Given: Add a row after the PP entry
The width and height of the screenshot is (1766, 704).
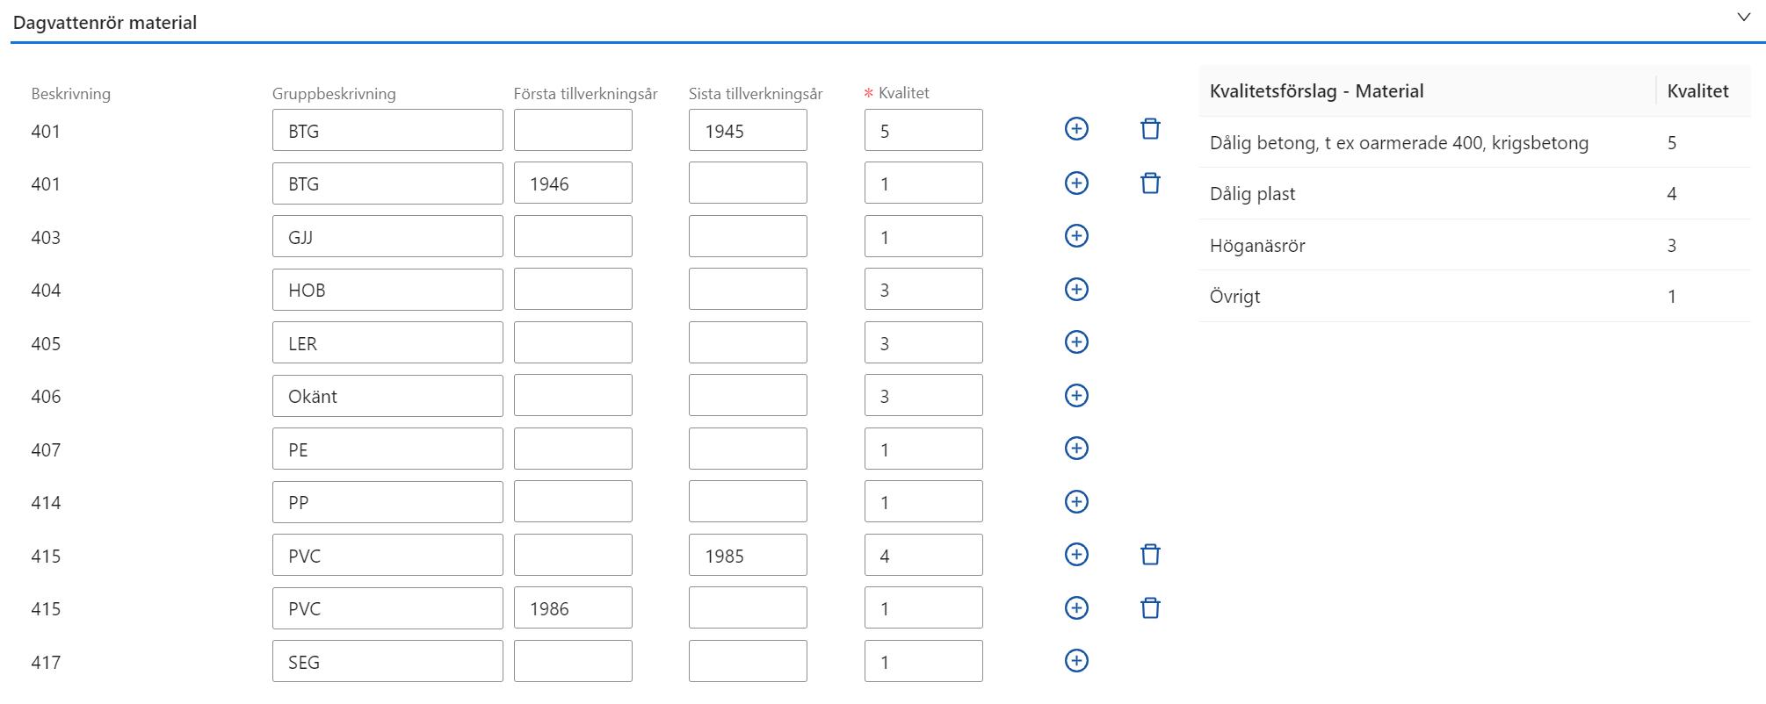Looking at the screenshot, I should pos(1076,502).
